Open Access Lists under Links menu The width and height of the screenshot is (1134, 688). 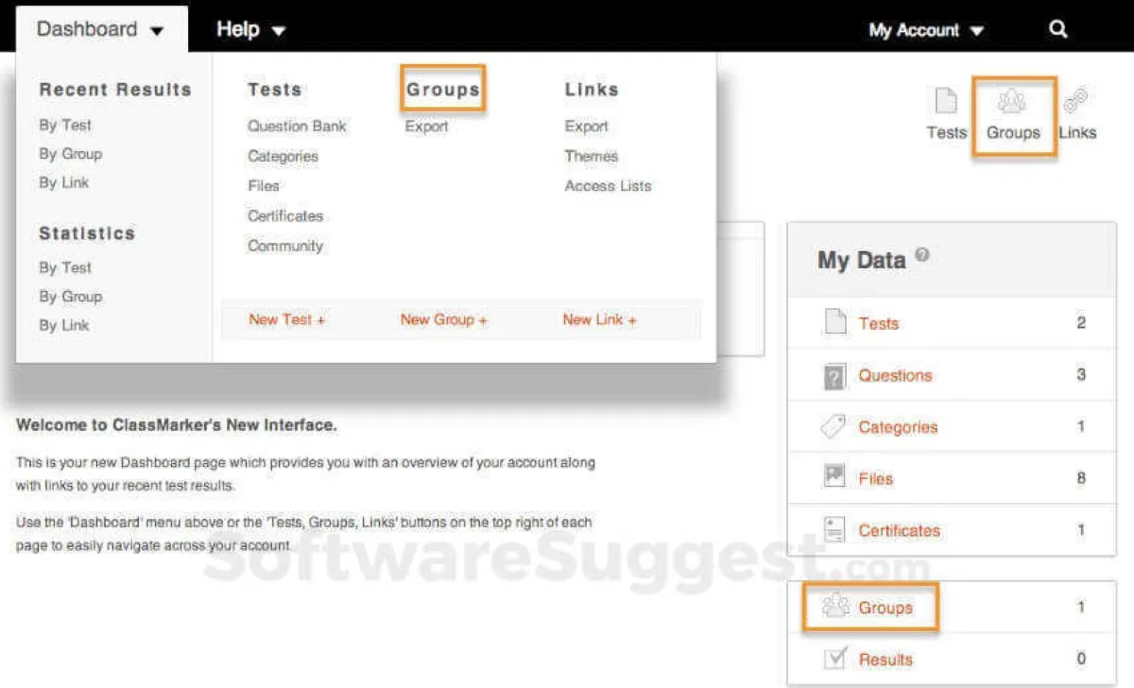[x=608, y=186]
